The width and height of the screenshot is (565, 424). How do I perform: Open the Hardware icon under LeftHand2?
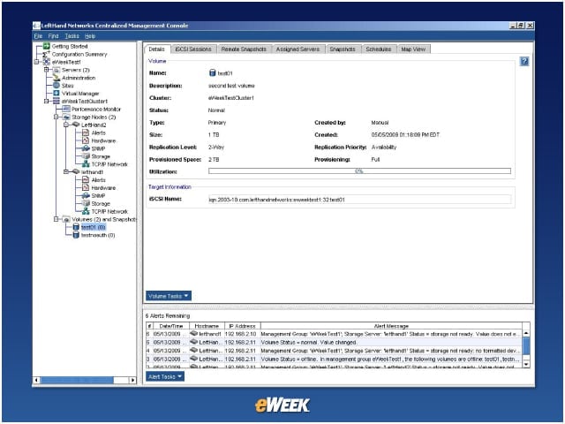86,140
